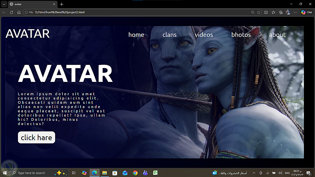Open the Favorites list icon

[x=273, y=12]
